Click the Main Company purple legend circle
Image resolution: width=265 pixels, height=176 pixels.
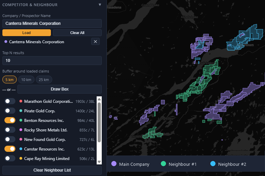click(x=114, y=164)
